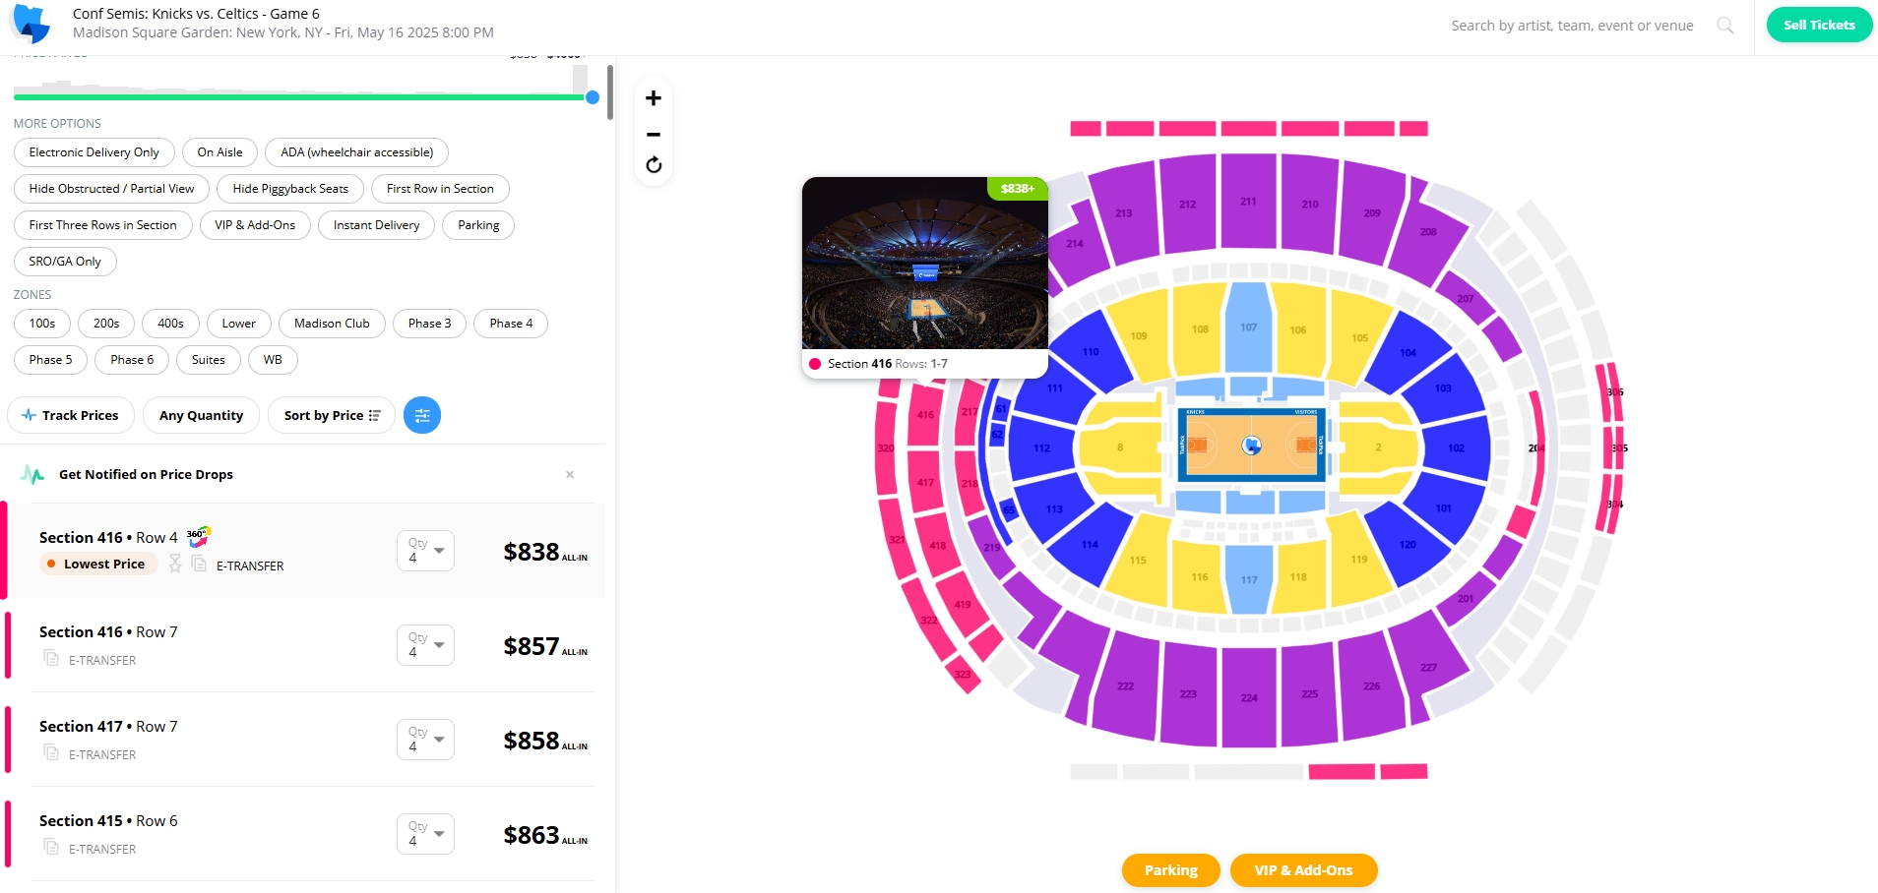
Task: Toggle the Electronic Delivery Only filter
Action: pyautogui.click(x=94, y=152)
